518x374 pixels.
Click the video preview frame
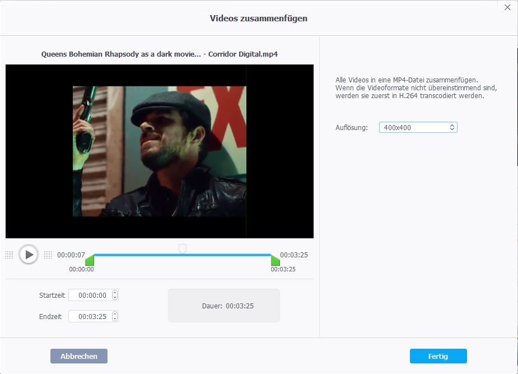(160, 151)
